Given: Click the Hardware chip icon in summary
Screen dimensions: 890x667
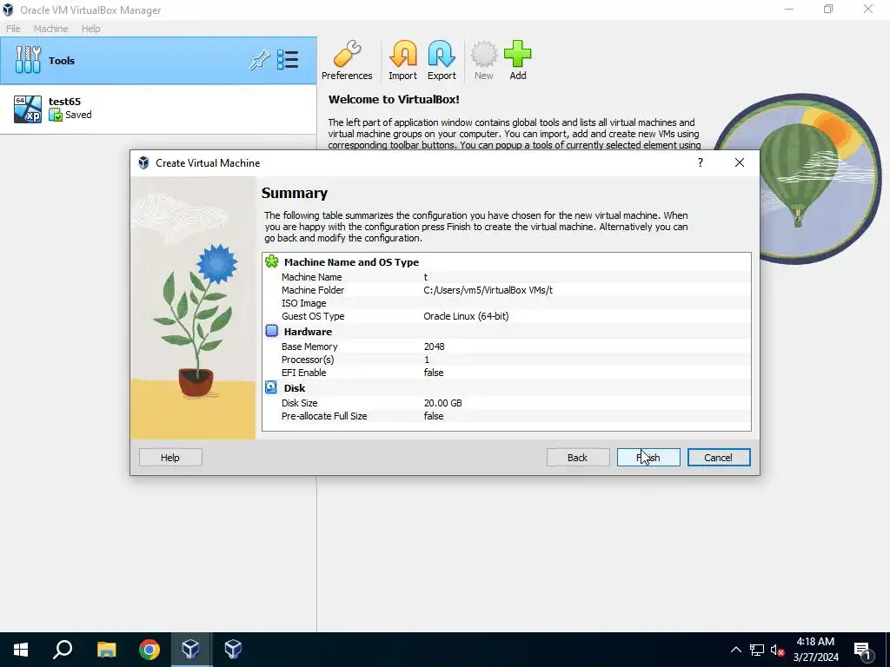Looking at the screenshot, I should coord(272,331).
